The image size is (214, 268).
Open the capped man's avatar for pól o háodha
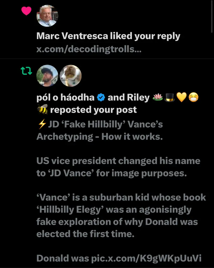point(47,76)
